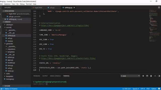Expand templates folder inside generales

click(x=11, y=52)
